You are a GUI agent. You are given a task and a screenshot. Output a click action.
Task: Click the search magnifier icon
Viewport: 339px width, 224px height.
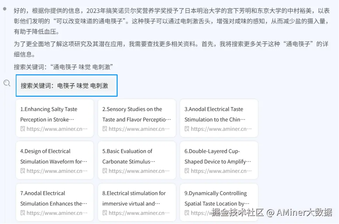click(x=7, y=83)
